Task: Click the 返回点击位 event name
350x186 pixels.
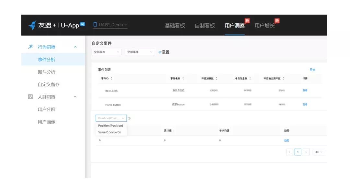Action: point(178,90)
